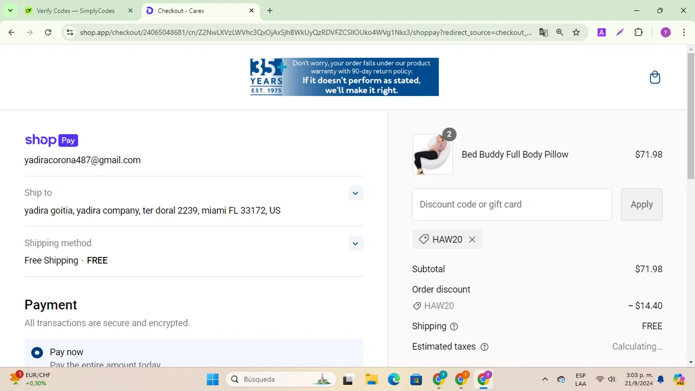695x391 pixels.
Task: Expand the Shipping method section
Action: click(355, 244)
